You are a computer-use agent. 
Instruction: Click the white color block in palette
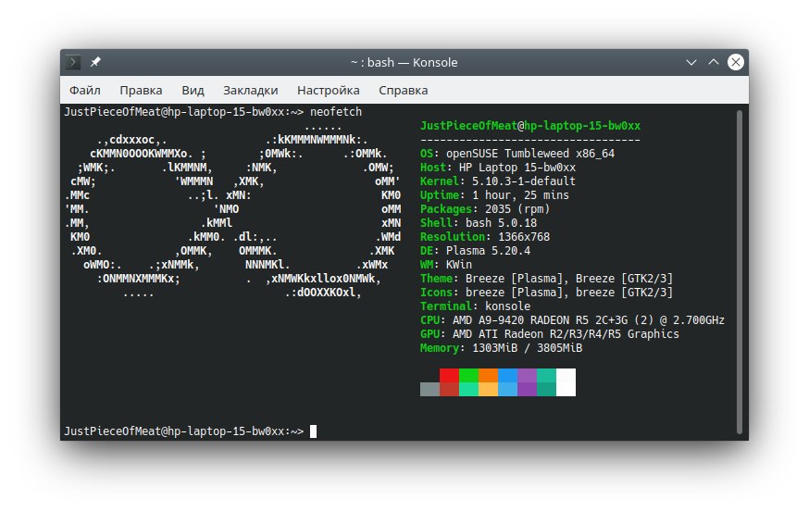tap(566, 382)
